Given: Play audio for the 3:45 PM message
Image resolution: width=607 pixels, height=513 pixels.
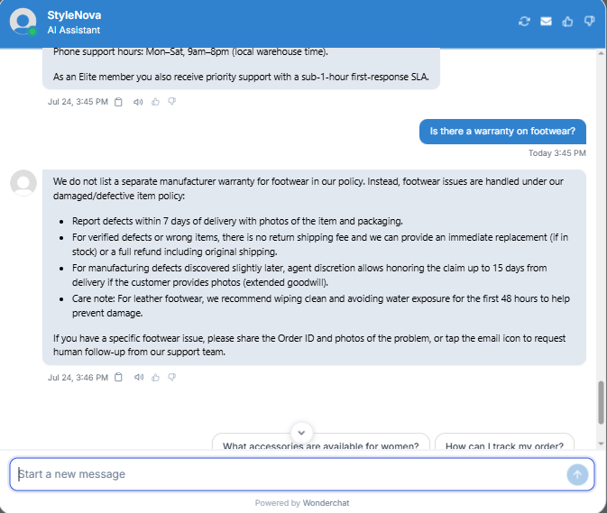Looking at the screenshot, I should click(138, 102).
